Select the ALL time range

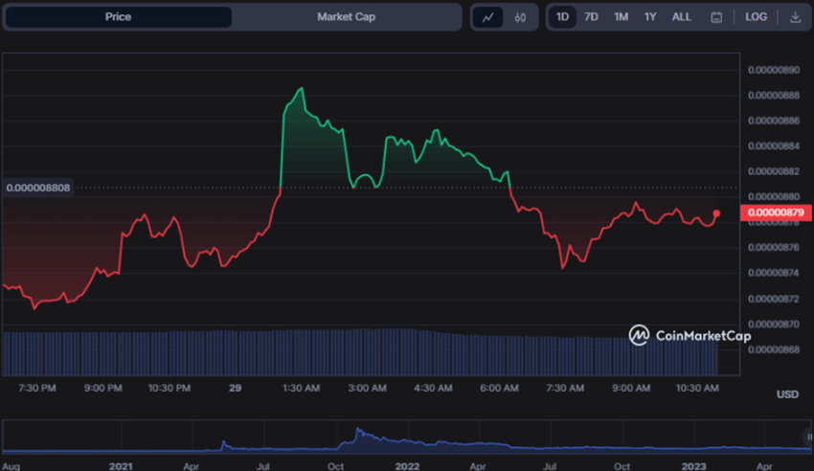[682, 17]
